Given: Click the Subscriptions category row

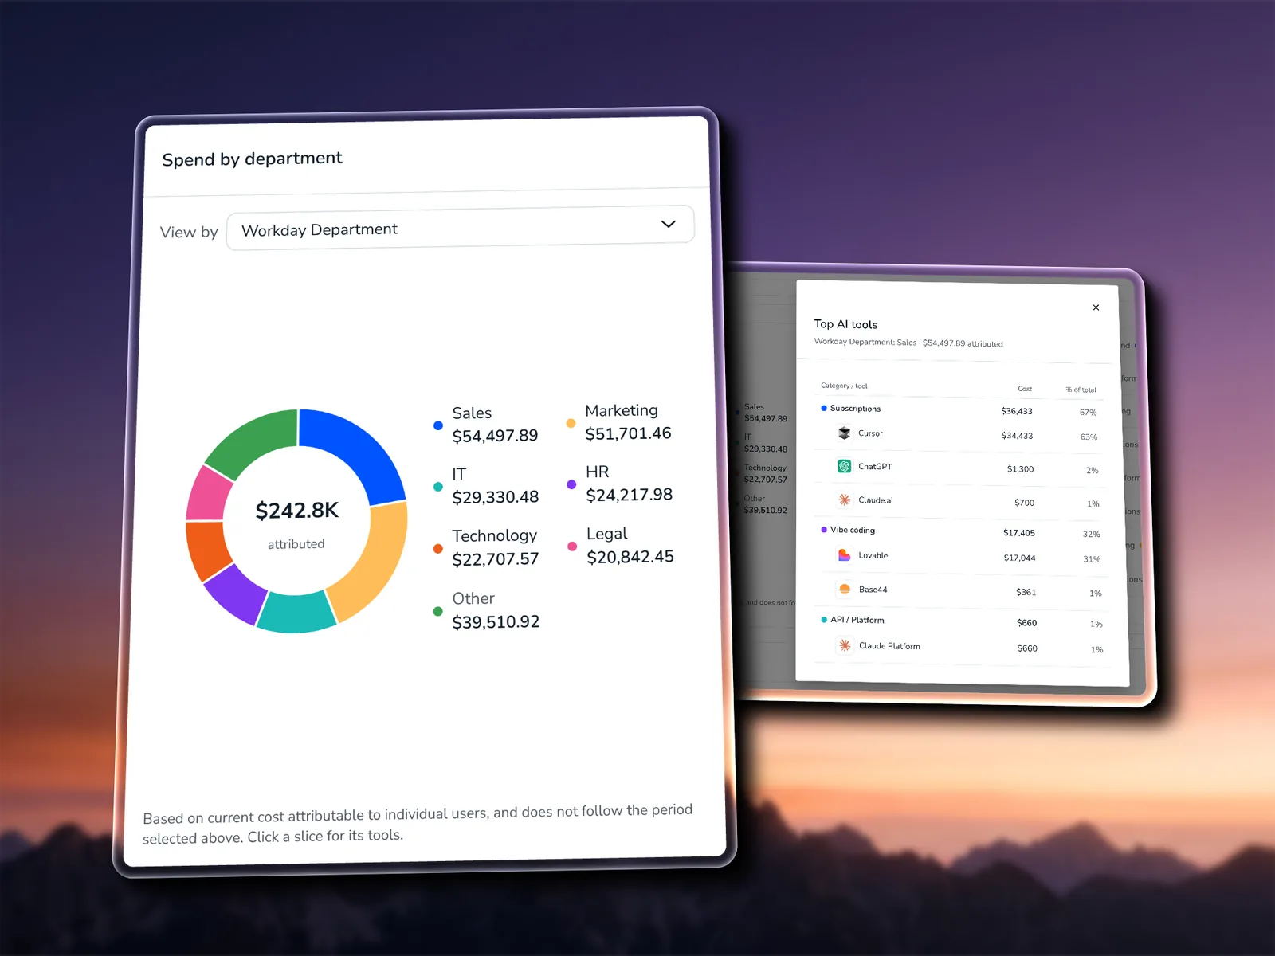Looking at the screenshot, I should (x=961, y=410).
